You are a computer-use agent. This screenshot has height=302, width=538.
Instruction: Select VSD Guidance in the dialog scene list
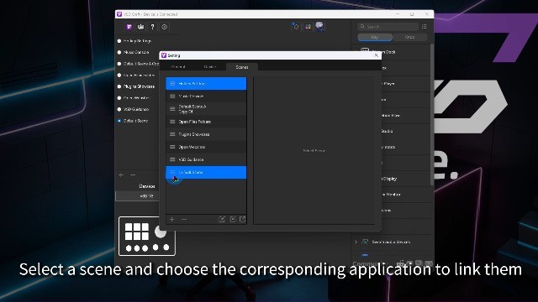pyautogui.click(x=206, y=159)
